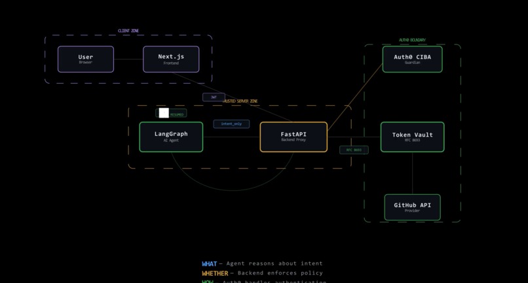Viewport: 528px width, 283px height.
Task: Click the WHETHER legend keyword
Action: coord(215,273)
